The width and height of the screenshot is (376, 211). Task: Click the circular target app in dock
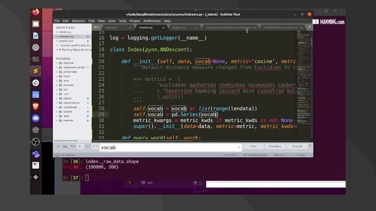[36, 47]
